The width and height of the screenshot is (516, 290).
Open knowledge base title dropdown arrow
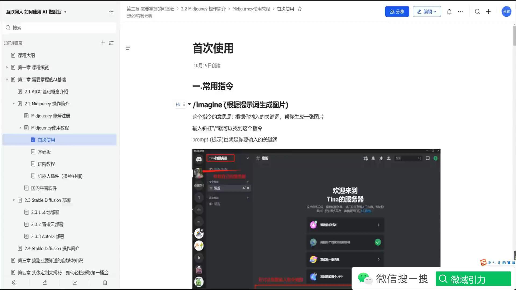(65, 12)
